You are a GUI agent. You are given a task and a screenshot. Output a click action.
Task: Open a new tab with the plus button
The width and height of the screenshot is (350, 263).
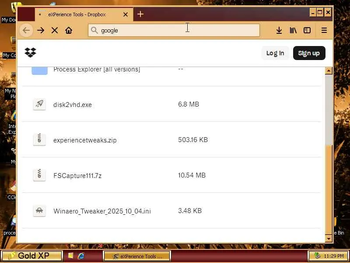coord(140,14)
